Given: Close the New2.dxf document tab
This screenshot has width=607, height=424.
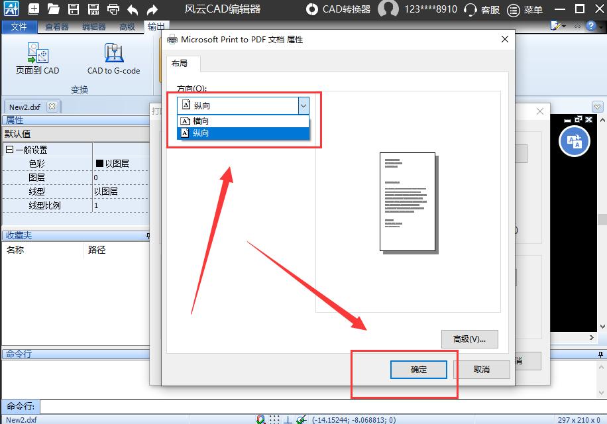Looking at the screenshot, I should click(x=52, y=106).
